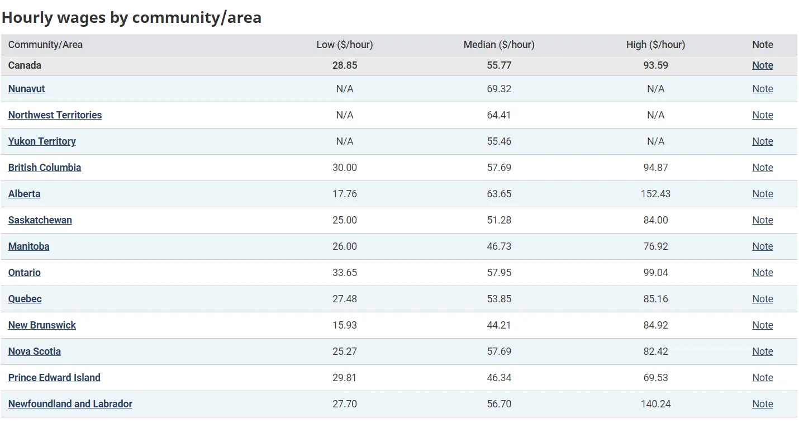
Task: Open the Nunavut community link
Action: click(x=26, y=89)
